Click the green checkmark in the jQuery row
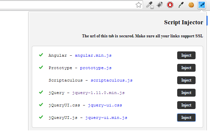Image resolution: width=210 pixels, height=131 pixels. point(41,92)
